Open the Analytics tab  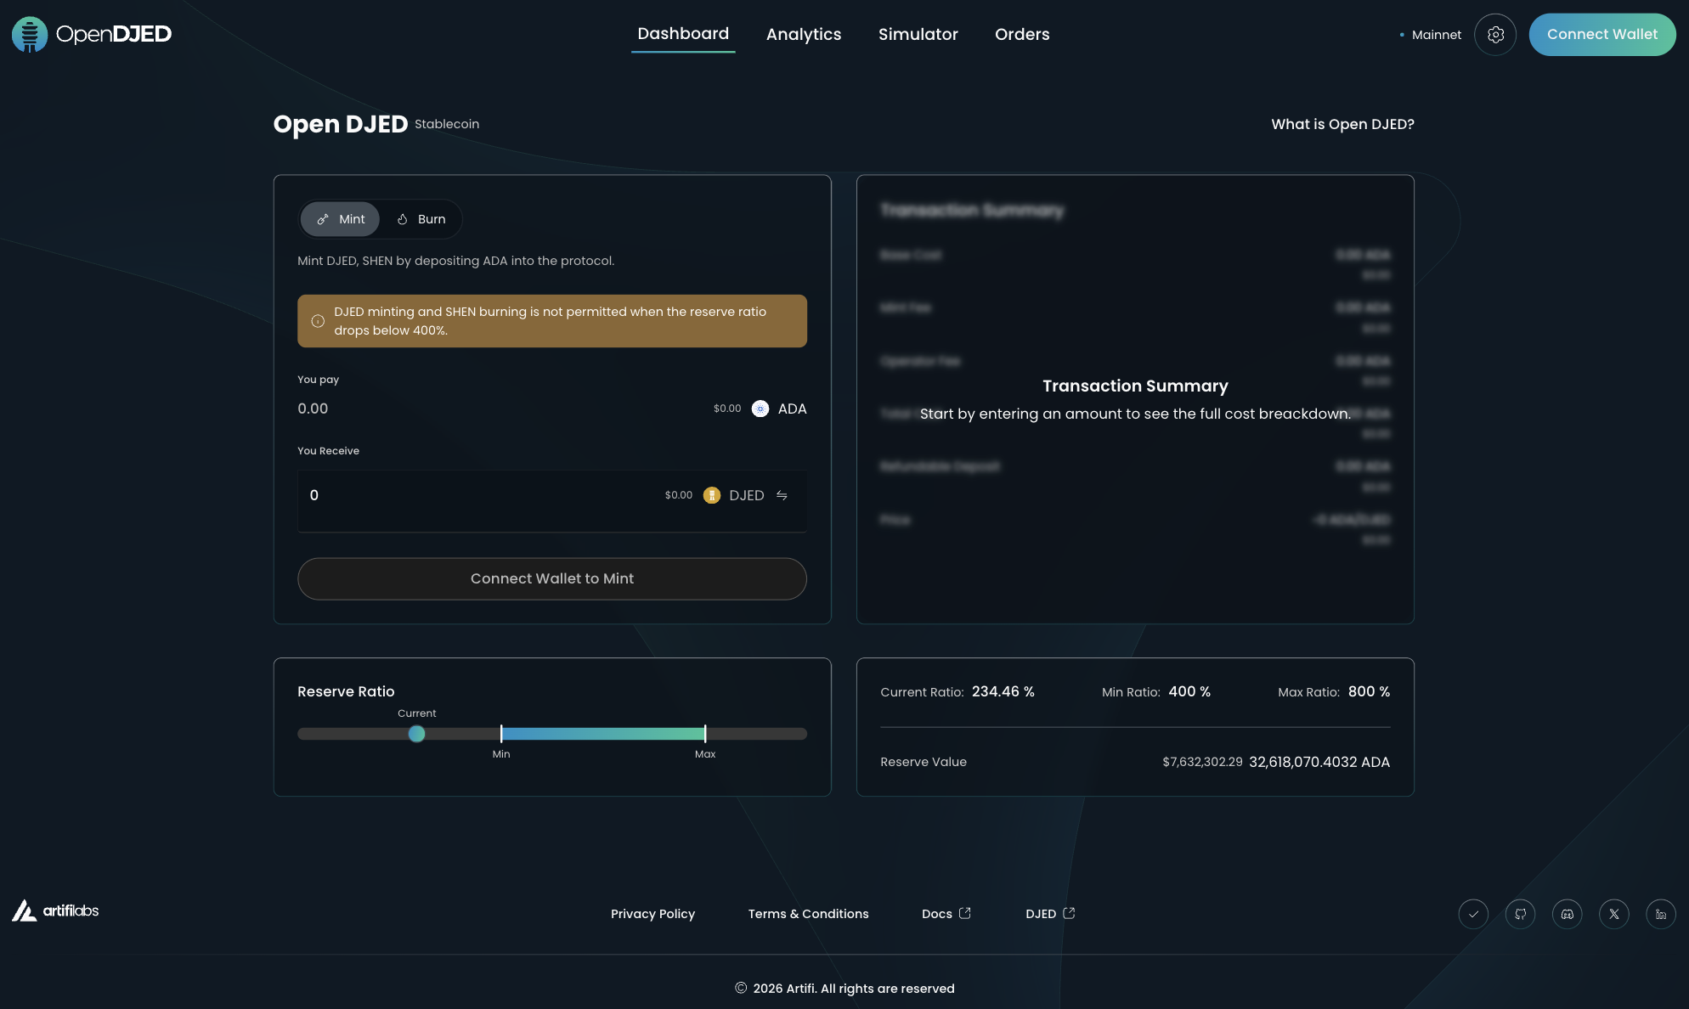pos(804,34)
